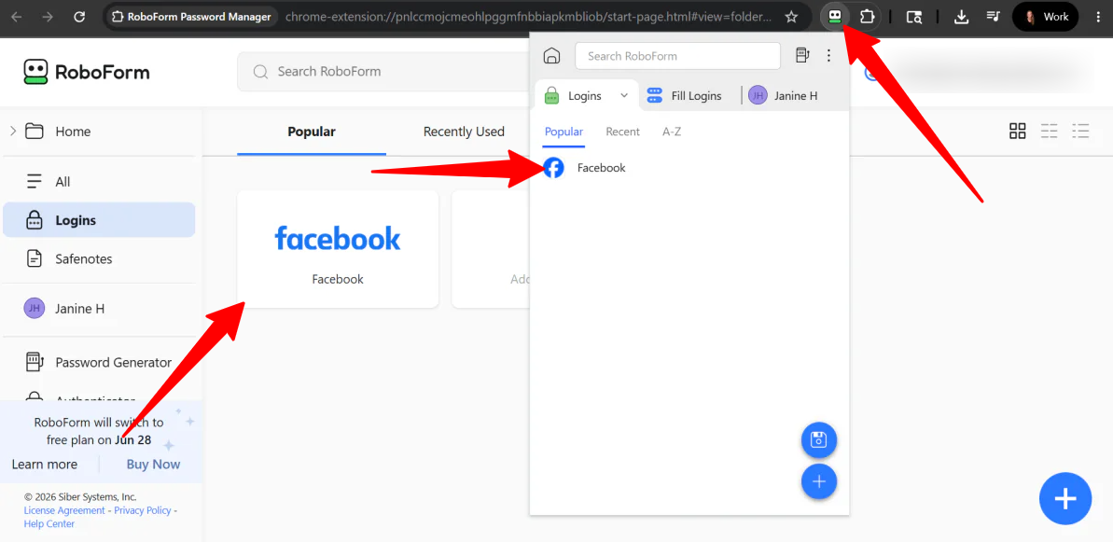1113x542 pixels.
Task: Click the browser forward arrow
Action: (x=48, y=16)
